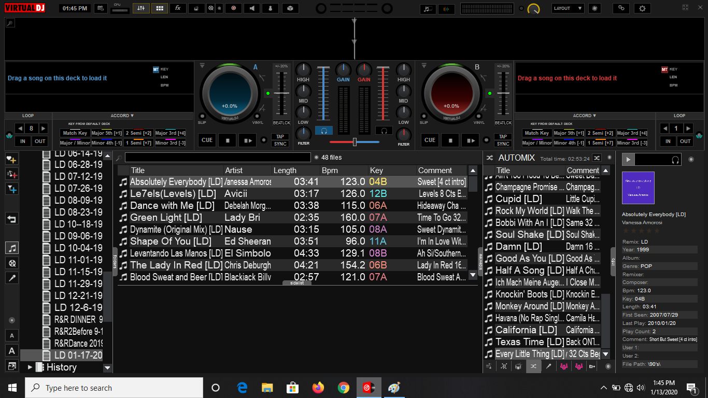Screen dimensions: 708x398
Task: Click the gears config icon beside settings
Action: click(621, 8)
